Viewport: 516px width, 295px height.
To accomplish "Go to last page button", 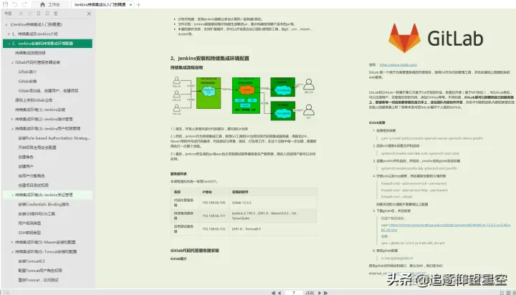I will (325, 293).
